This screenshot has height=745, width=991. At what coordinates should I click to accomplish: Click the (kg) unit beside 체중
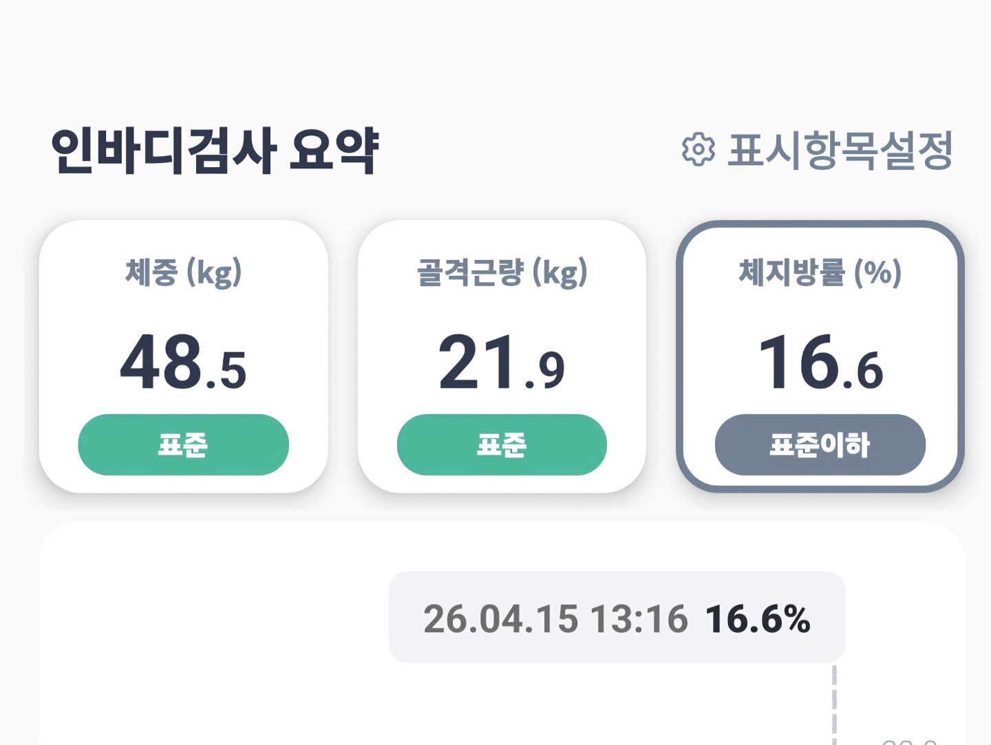[214, 272]
